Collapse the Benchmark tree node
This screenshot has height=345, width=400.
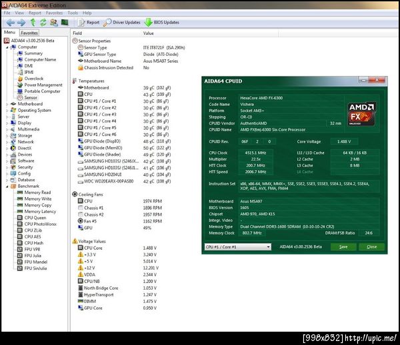7,186
